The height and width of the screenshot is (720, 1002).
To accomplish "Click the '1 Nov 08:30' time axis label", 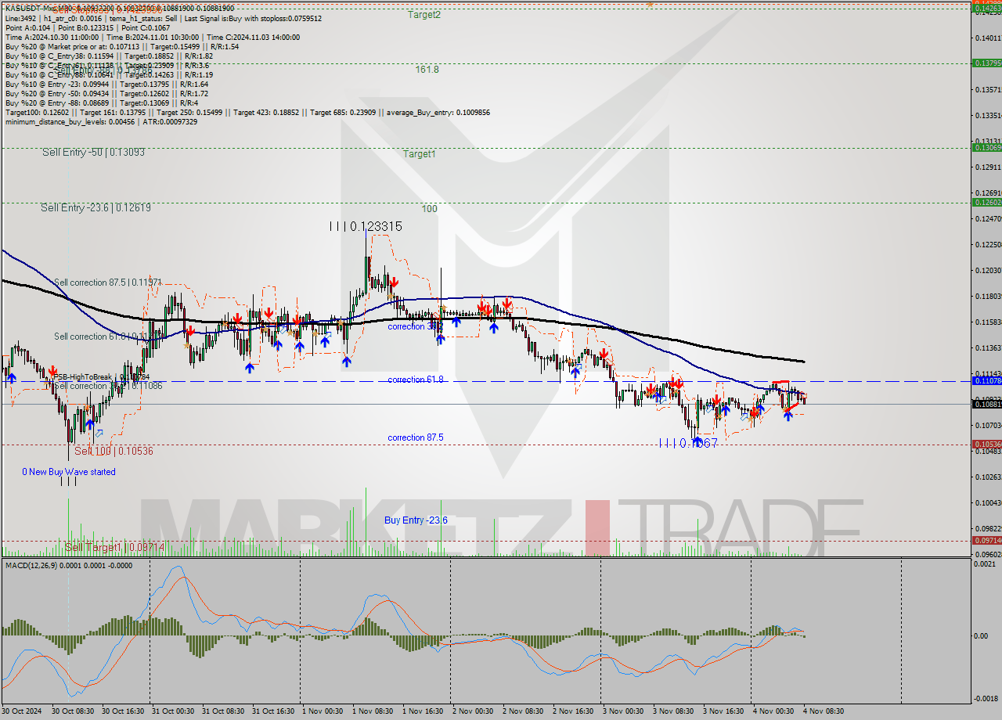I will coord(371,711).
